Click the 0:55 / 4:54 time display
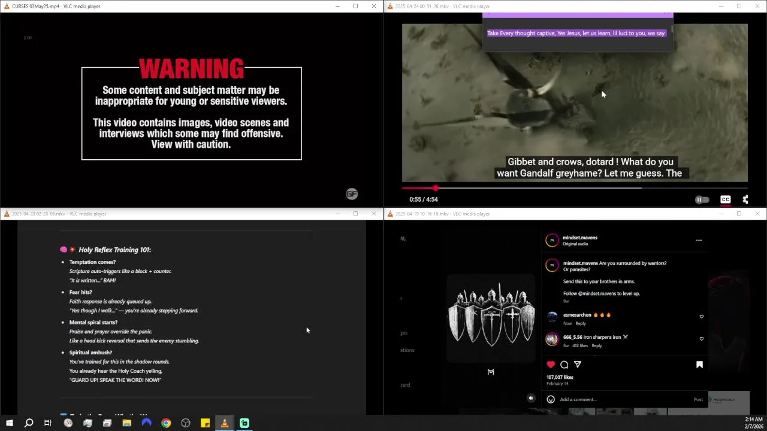 424,199
